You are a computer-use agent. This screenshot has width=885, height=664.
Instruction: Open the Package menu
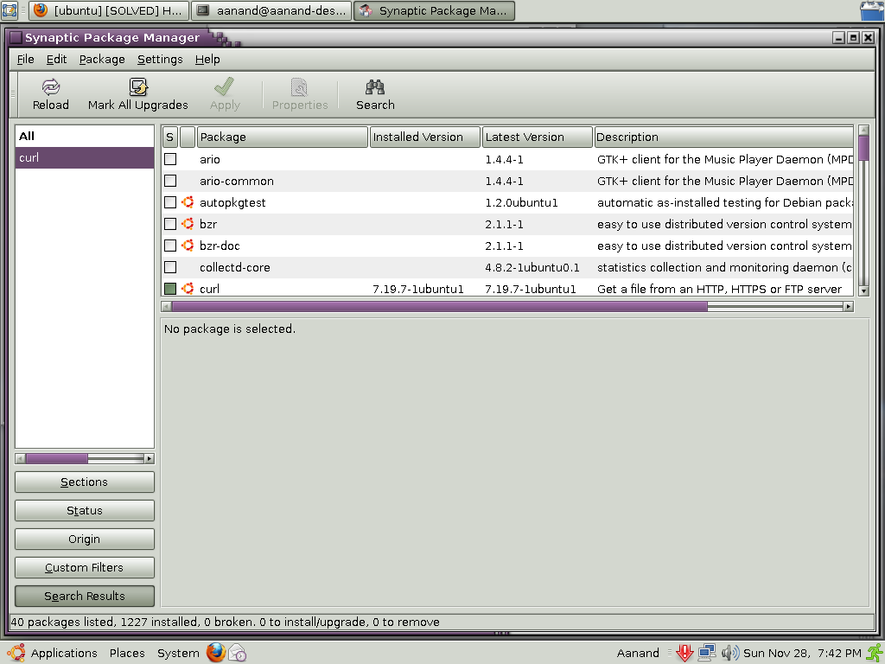pos(102,60)
